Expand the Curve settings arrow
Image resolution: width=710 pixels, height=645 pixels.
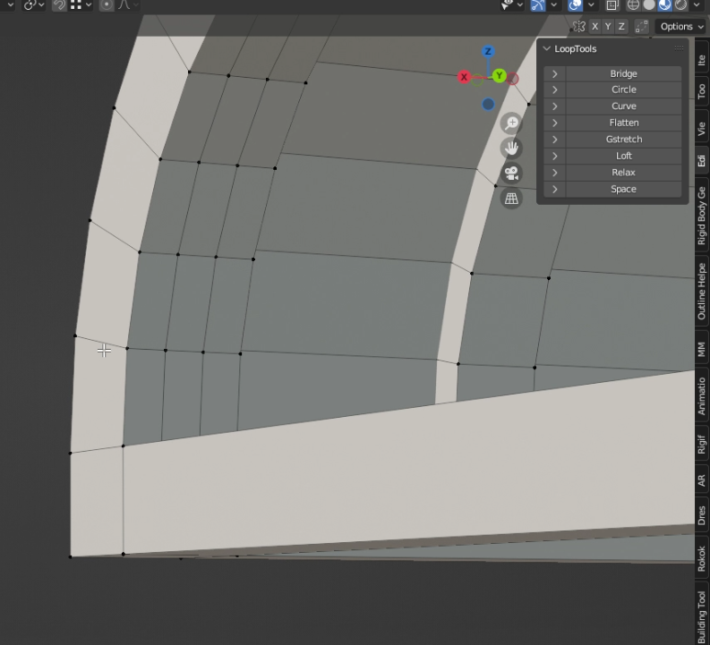point(555,106)
